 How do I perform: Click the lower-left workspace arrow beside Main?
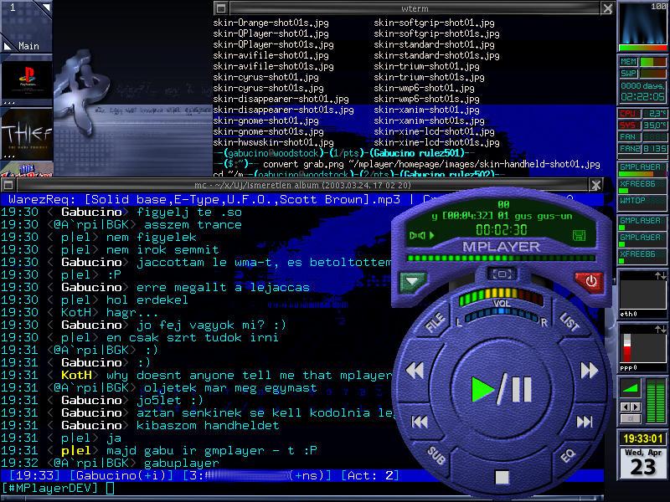point(8,45)
